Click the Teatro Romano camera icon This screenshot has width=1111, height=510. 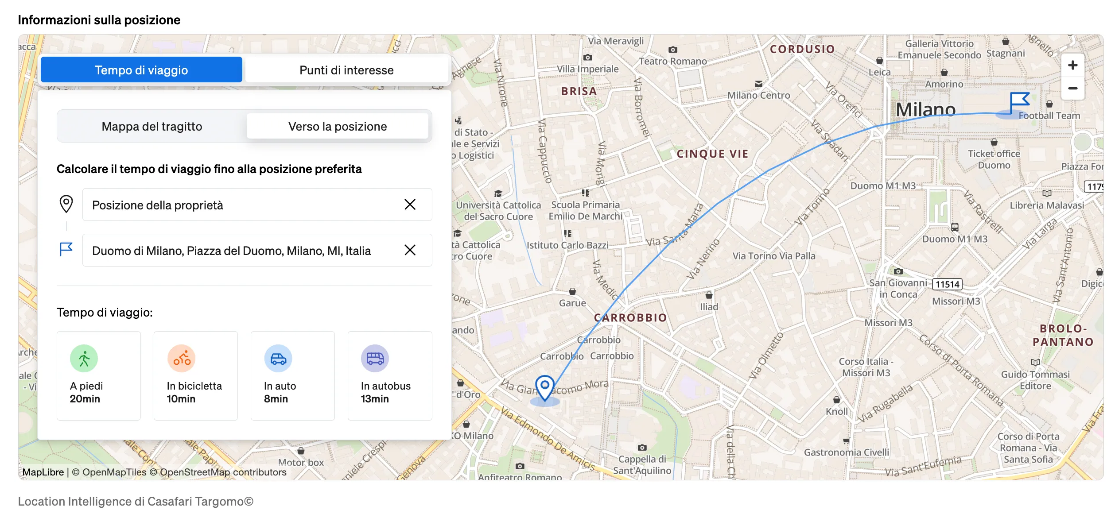pos(673,50)
